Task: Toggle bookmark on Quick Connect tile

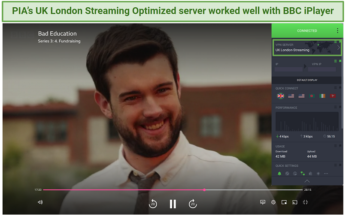Action: point(340,88)
